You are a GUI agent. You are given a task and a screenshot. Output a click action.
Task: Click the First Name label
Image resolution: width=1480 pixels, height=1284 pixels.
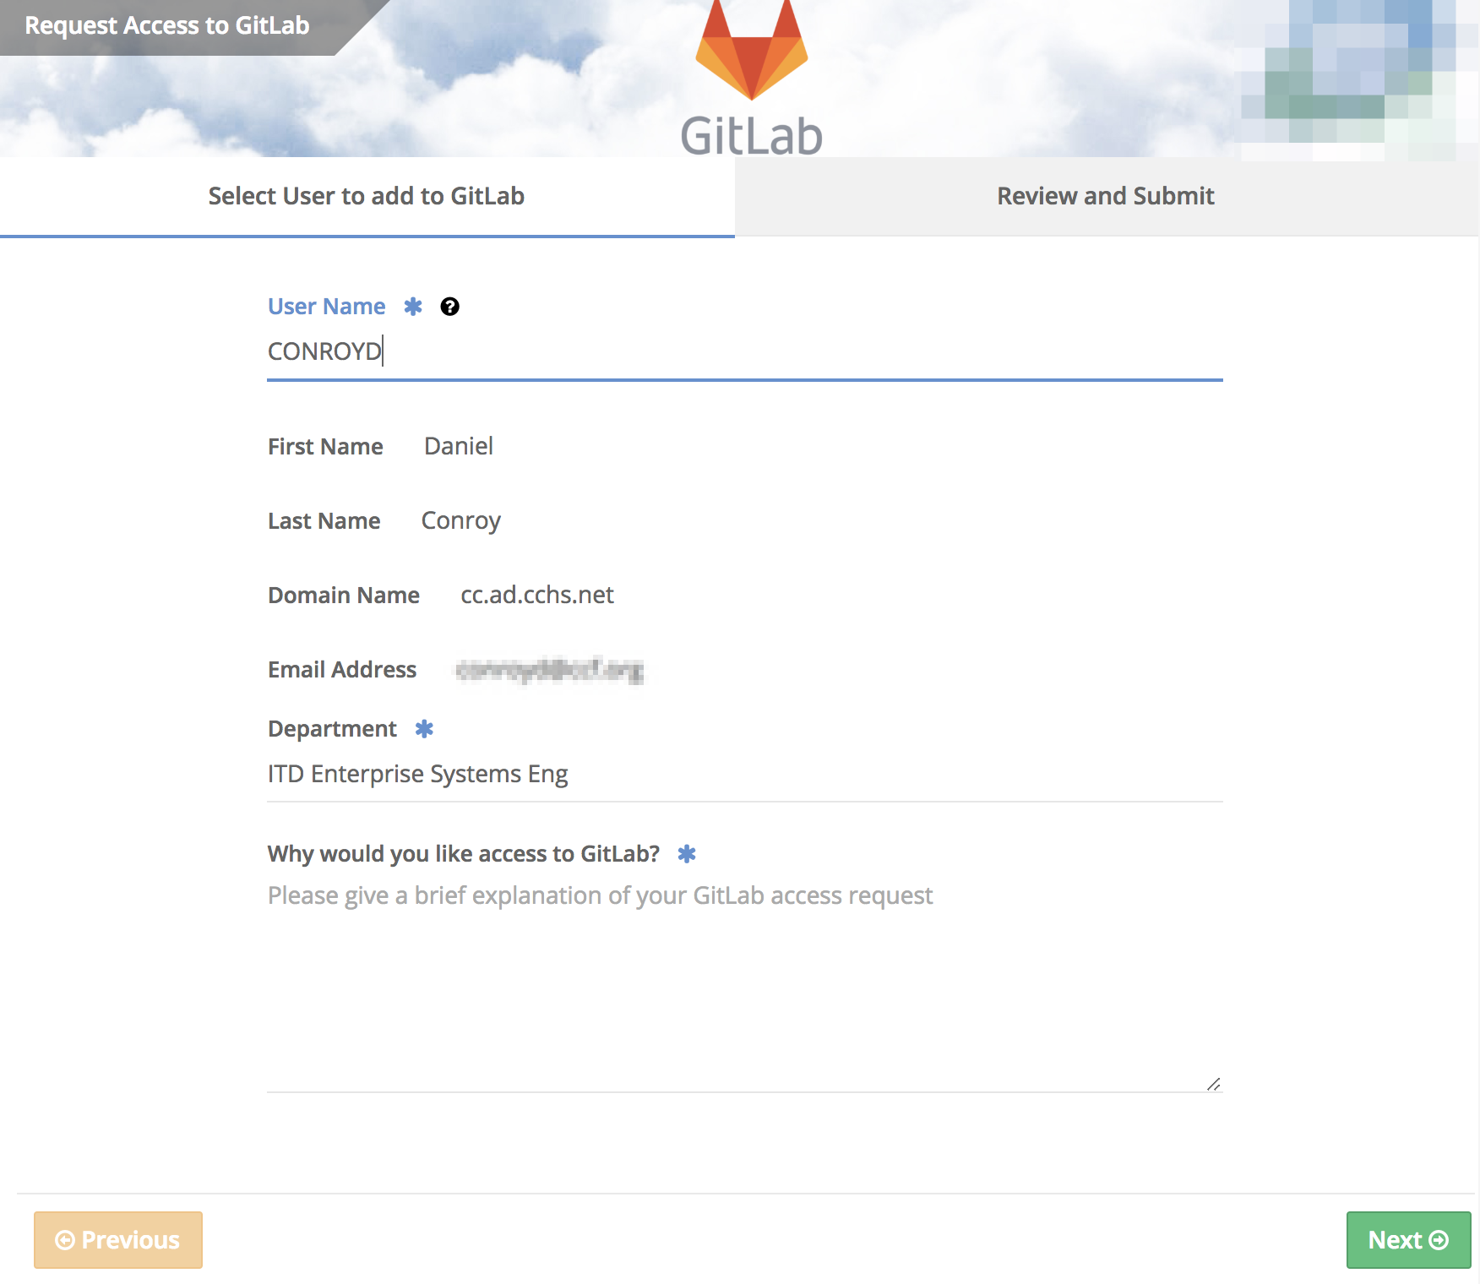click(325, 447)
